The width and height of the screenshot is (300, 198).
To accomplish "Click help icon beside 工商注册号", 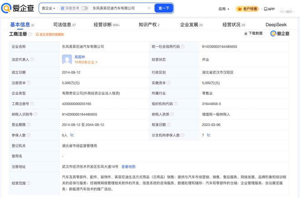I will 32,104.
